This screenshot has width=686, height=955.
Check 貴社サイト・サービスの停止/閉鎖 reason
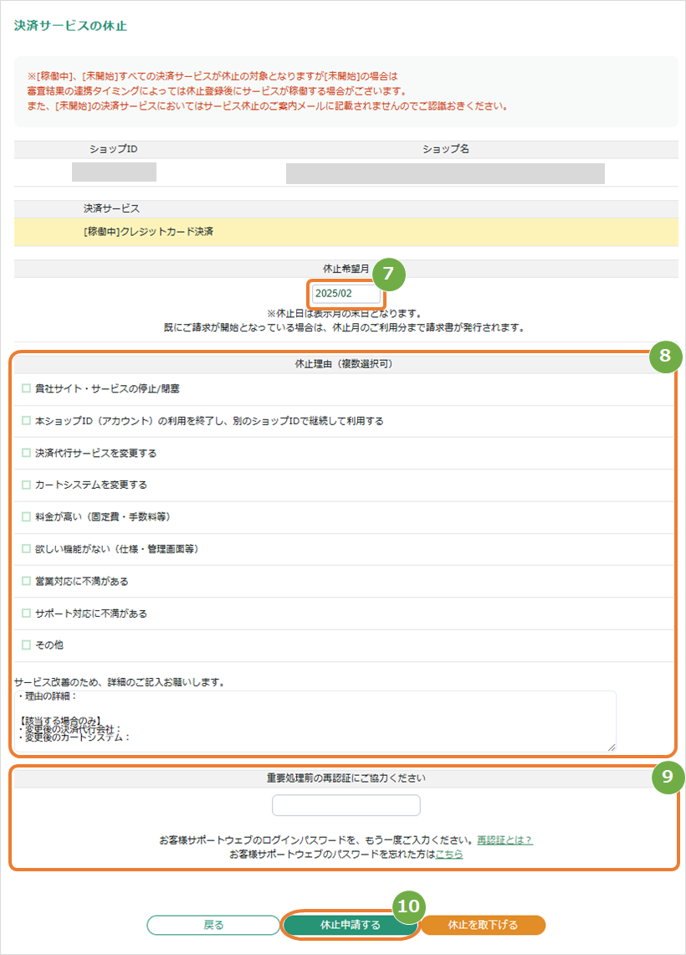26,388
